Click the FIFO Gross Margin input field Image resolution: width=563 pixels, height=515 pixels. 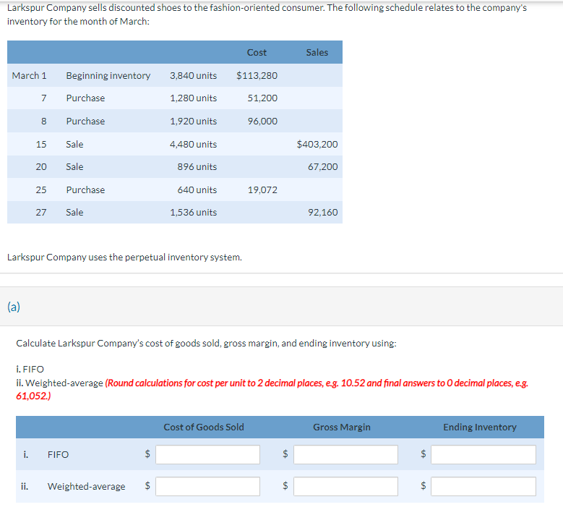[x=345, y=454]
